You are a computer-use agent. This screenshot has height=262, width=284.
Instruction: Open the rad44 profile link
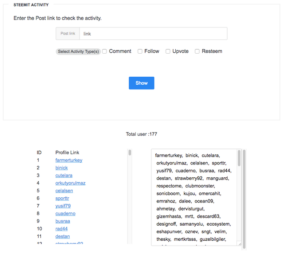(x=62, y=228)
